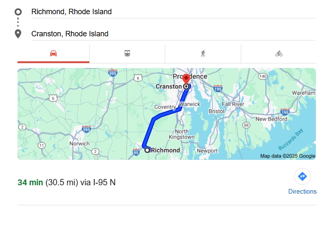
Task: Select the bicycling travel mode
Action: (279, 53)
